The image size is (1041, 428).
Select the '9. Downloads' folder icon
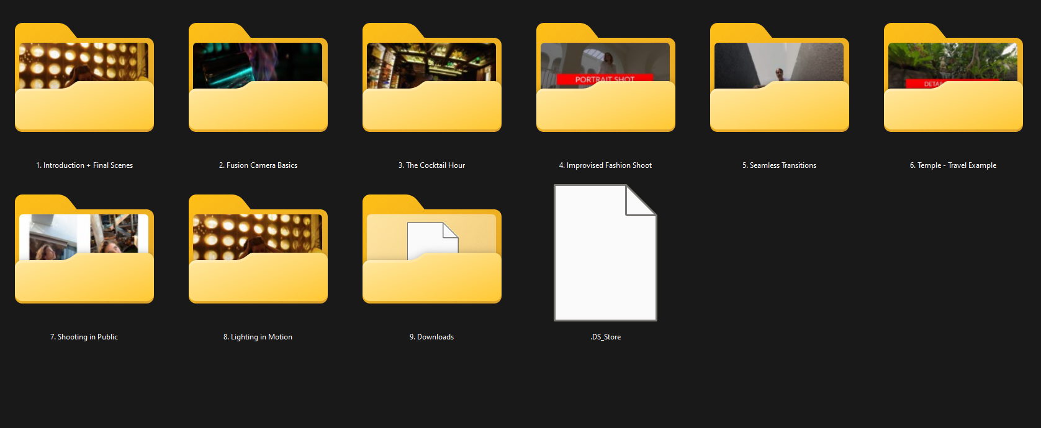(432, 250)
